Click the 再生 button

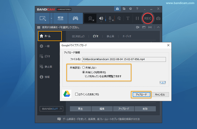(80, 109)
